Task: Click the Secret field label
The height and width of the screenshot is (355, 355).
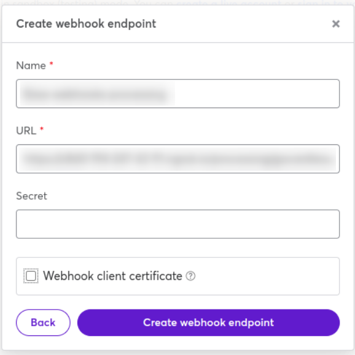Action: [x=31, y=196]
